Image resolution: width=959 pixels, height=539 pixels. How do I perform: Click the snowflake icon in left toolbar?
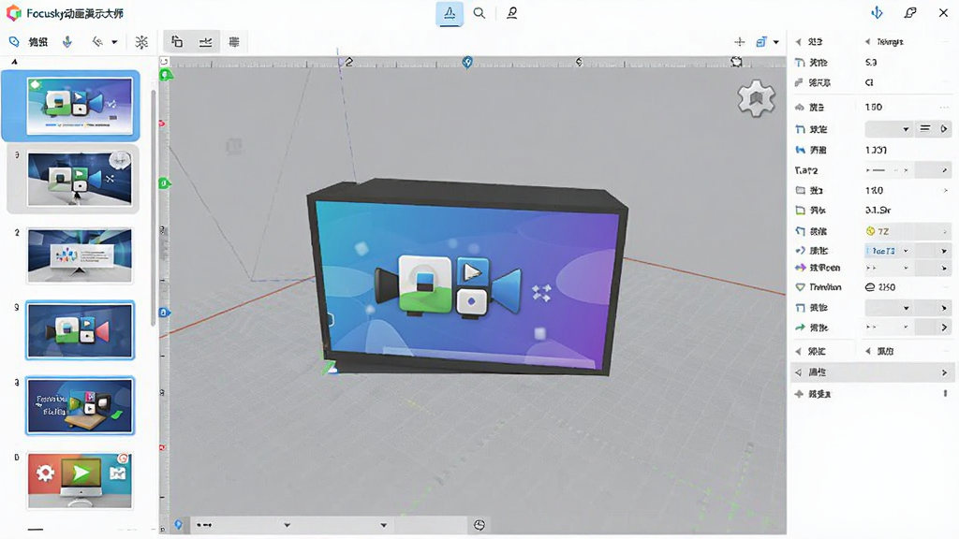[141, 41]
